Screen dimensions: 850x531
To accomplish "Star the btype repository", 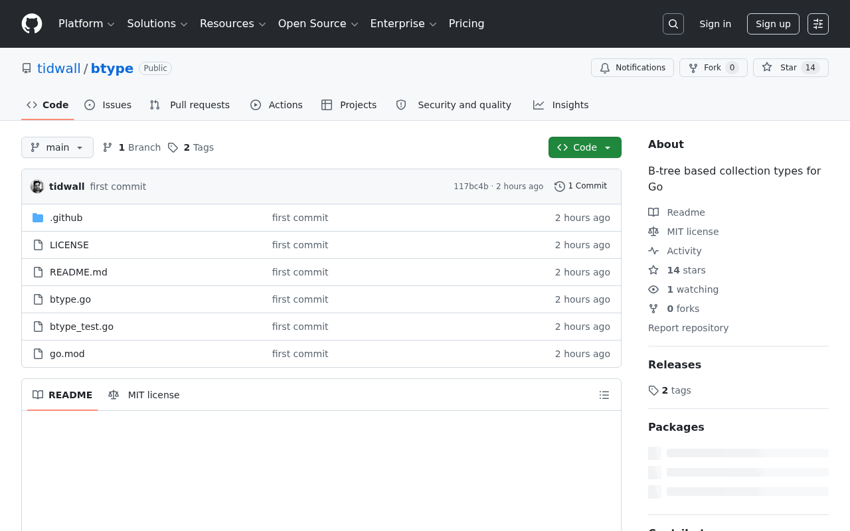I will point(791,68).
